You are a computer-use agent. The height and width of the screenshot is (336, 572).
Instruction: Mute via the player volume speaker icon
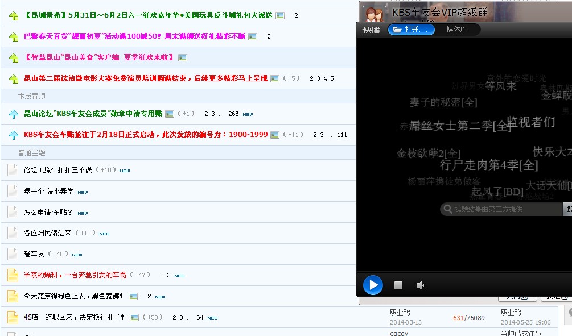(x=421, y=285)
